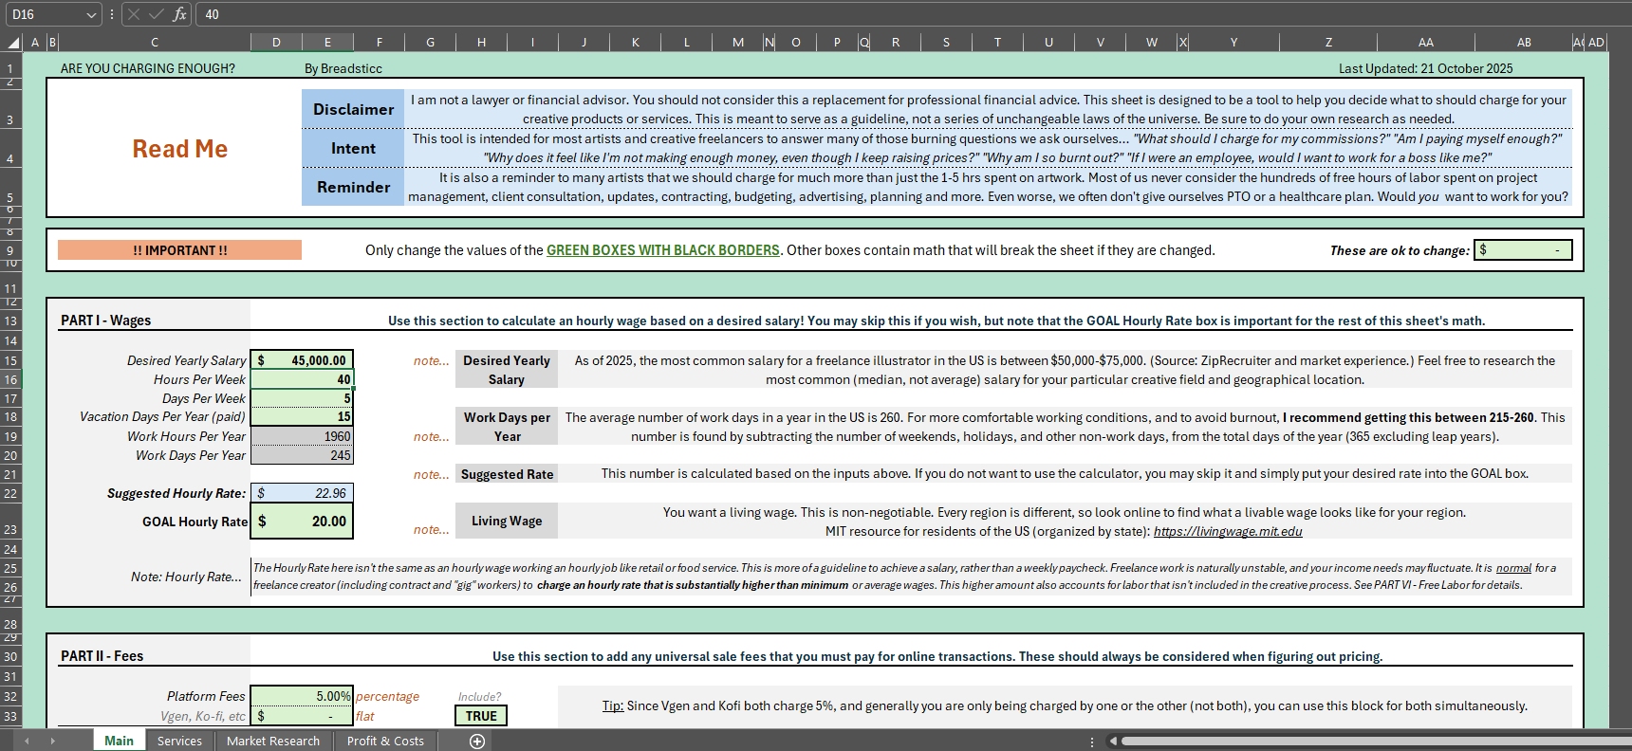Click the green example box beside "ok to change"
Image resolution: width=1632 pixels, height=751 pixels.
coord(1522,250)
